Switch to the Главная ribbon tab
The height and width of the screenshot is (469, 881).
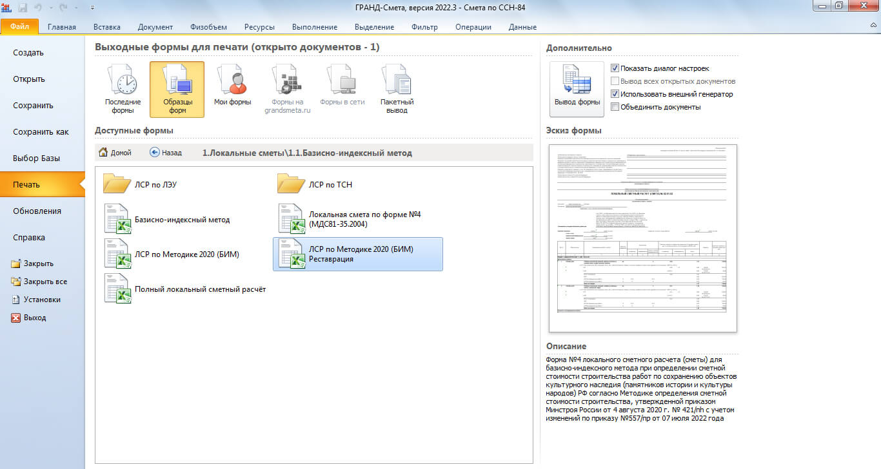pyautogui.click(x=61, y=27)
